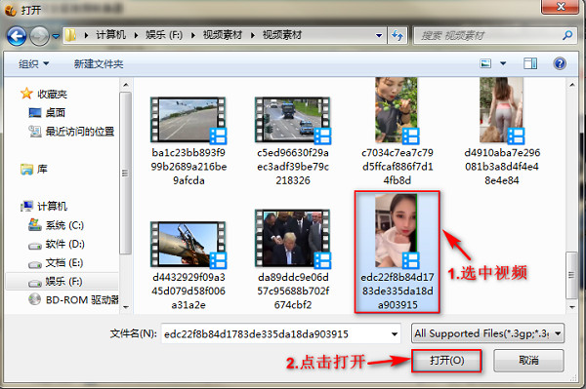Expand arrow after 娱乐 (F:) breadcrumb
The image size is (586, 389).
(x=193, y=35)
